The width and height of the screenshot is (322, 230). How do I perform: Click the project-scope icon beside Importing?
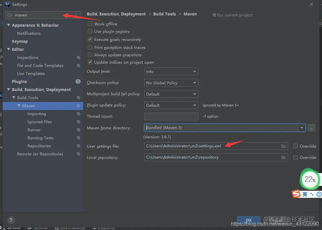[78, 114]
